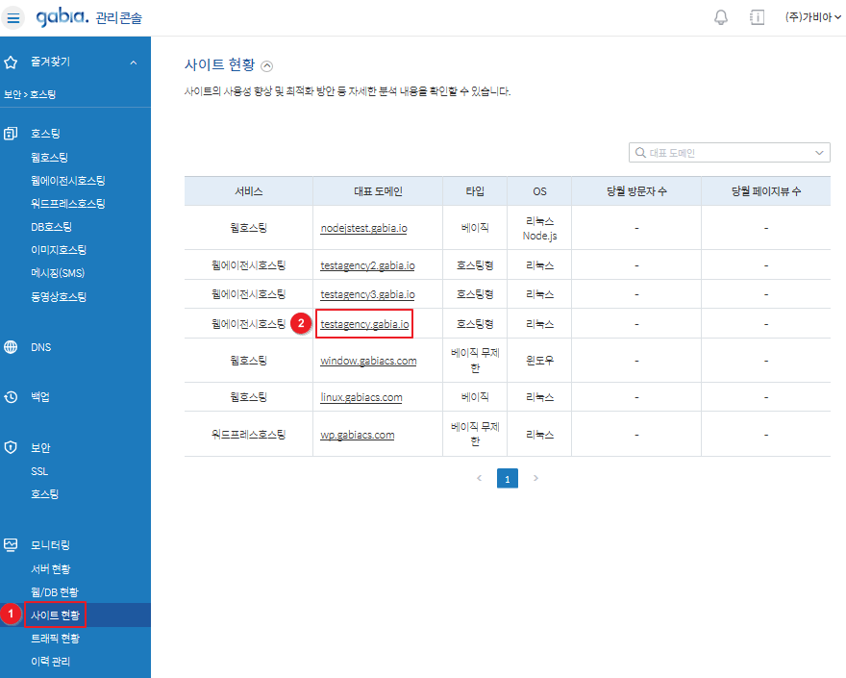Image resolution: width=846 pixels, height=678 pixels.
Task: Click the 리눅스 Node.js OS cell
Action: coord(539,228)
